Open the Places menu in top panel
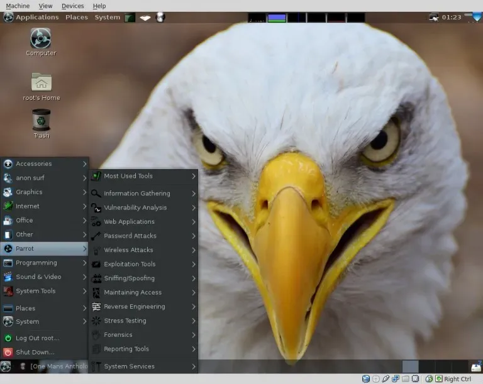483x384 pixels. pos(77,17)
